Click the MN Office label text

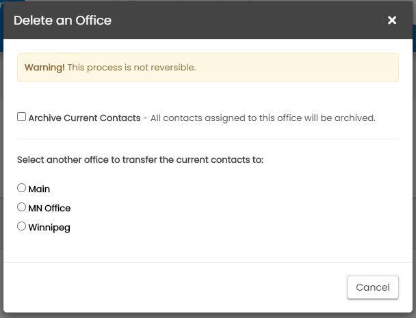pyautogui.click(x=49, y=208)
